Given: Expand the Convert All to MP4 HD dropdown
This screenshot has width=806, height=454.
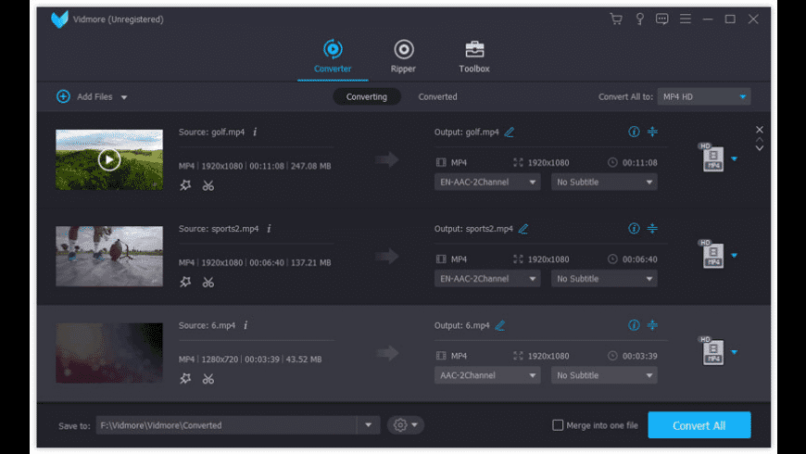Looking at the screenshot, I should coord(704,97).
